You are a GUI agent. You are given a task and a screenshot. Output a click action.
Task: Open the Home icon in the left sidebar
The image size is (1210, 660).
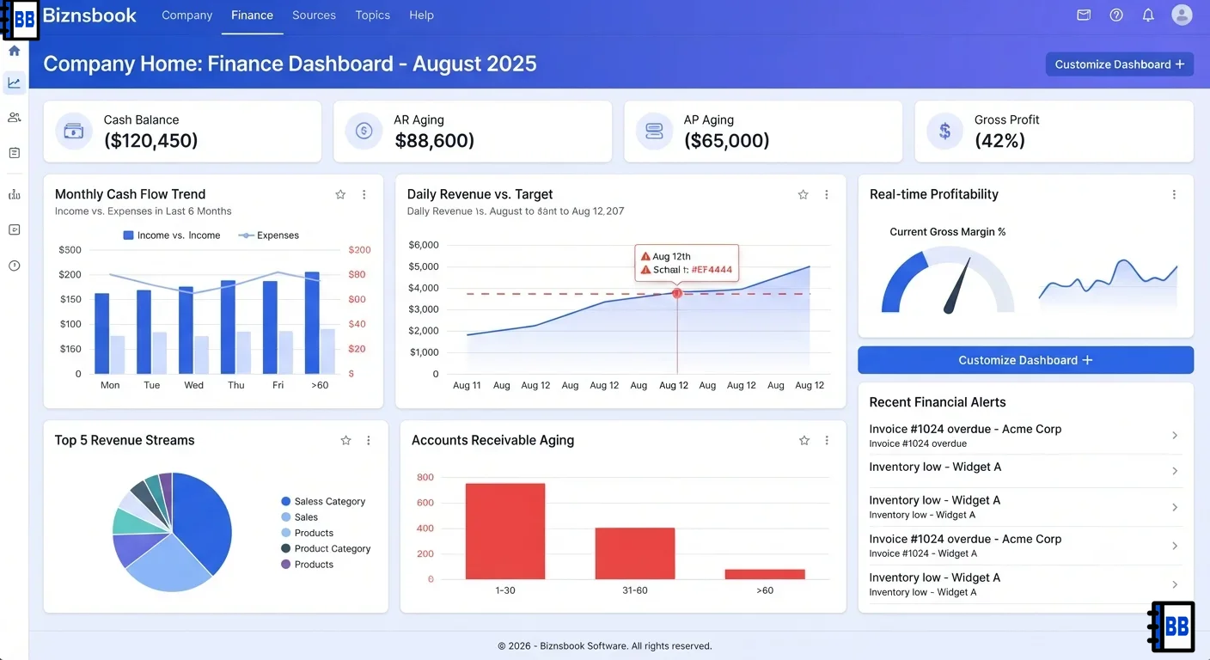[14, 51]
